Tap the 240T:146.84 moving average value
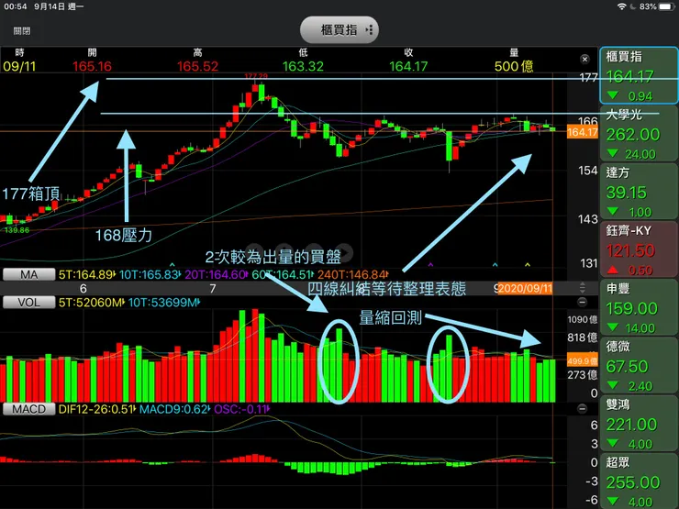 coord(352,274)
